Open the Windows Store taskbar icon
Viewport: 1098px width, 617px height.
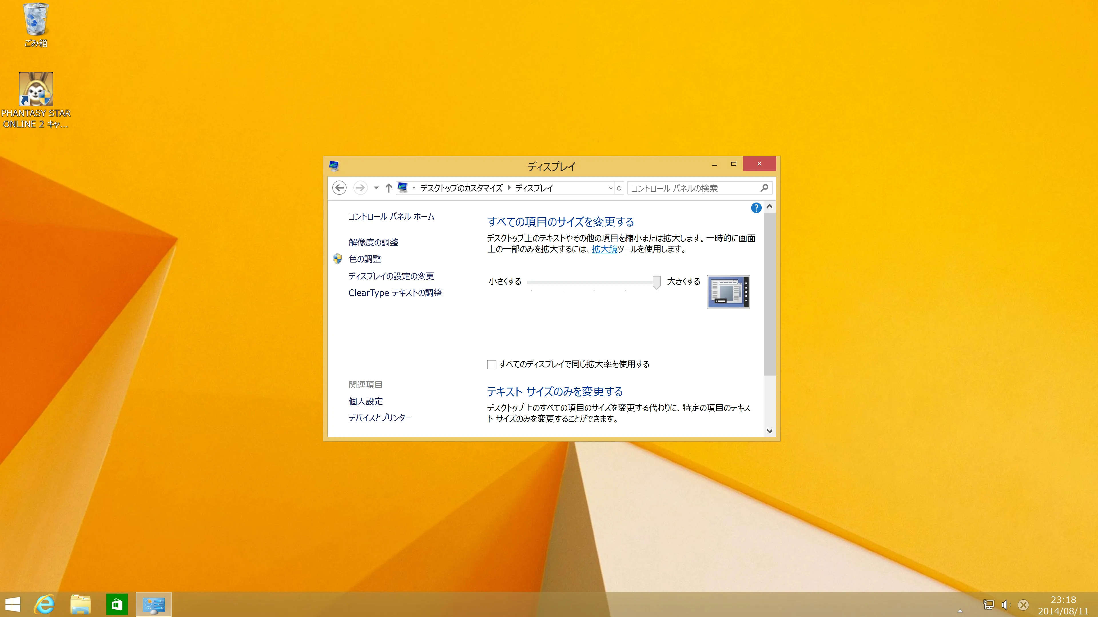(117, 604)
